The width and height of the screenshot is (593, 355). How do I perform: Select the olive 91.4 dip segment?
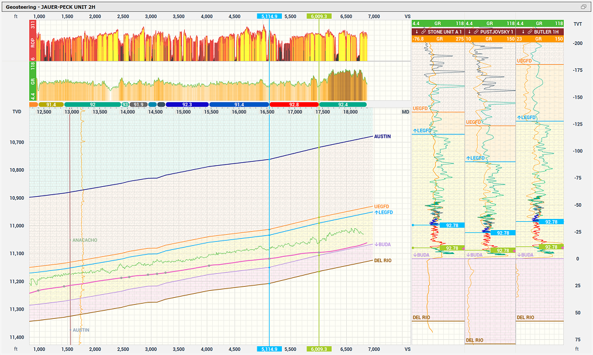[x=51, y=105]
